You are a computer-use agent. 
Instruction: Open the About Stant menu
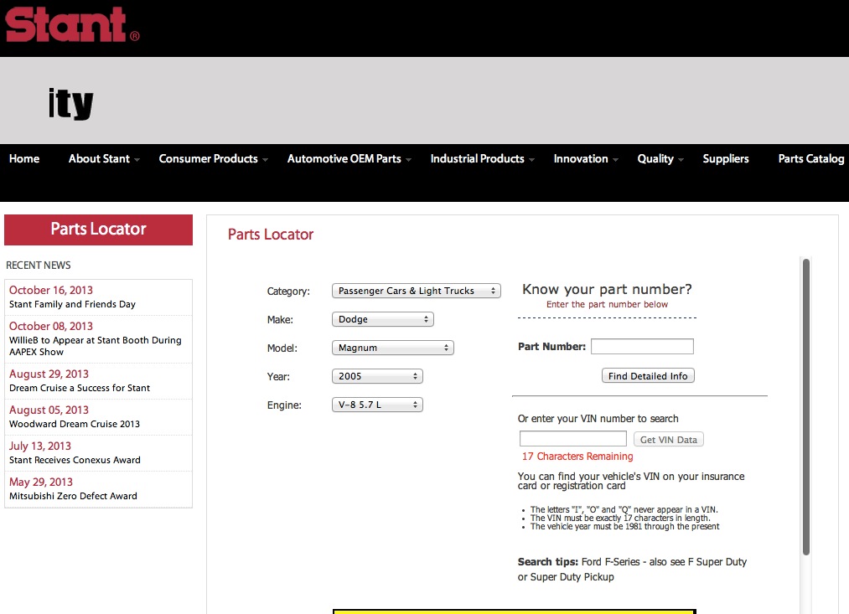99,158
